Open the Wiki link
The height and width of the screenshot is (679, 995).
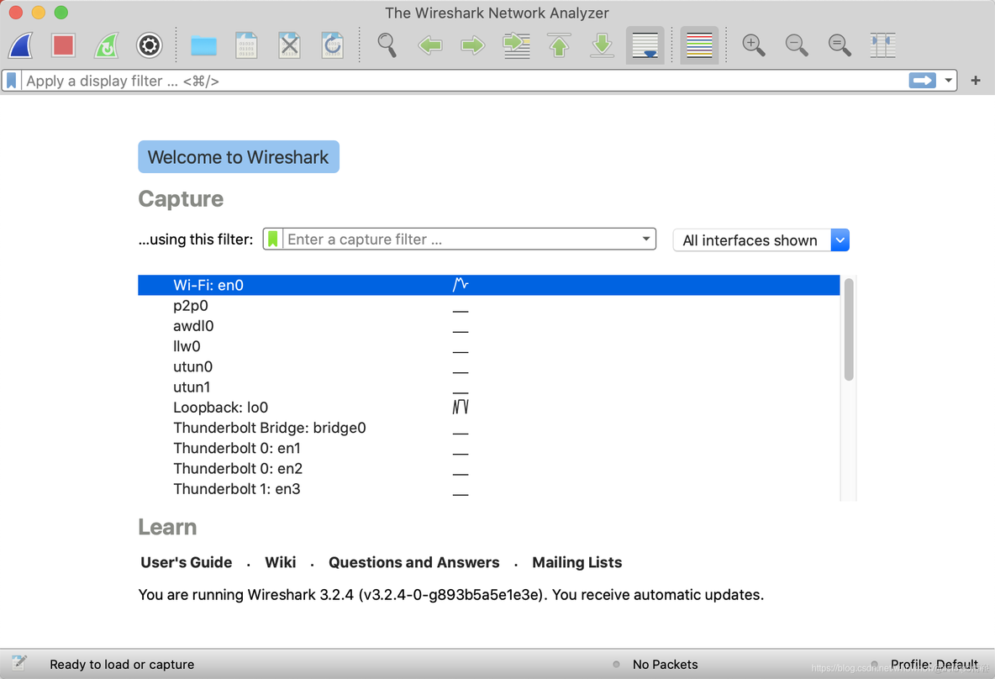(x=281, y=562)
